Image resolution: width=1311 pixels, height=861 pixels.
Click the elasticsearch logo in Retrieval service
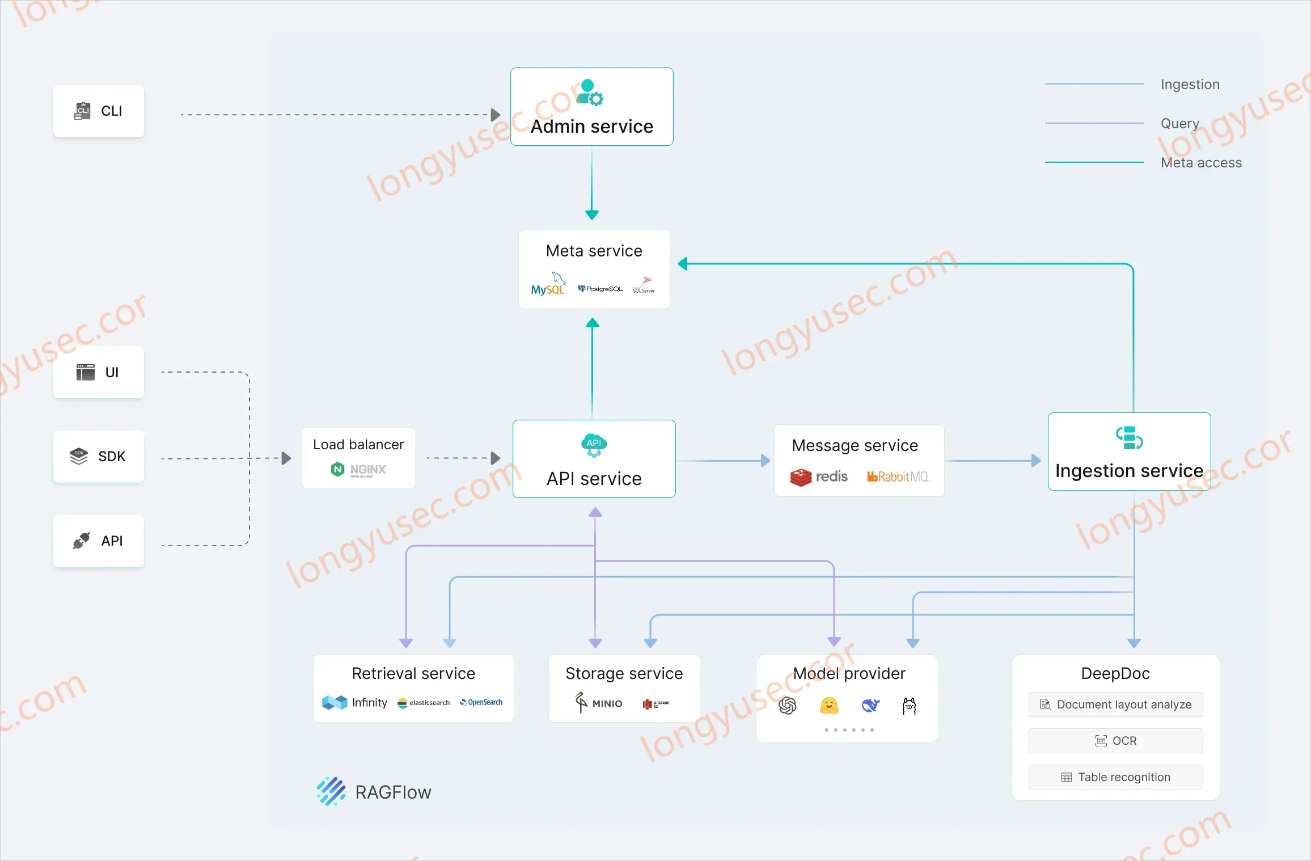(x=424, y=703)
